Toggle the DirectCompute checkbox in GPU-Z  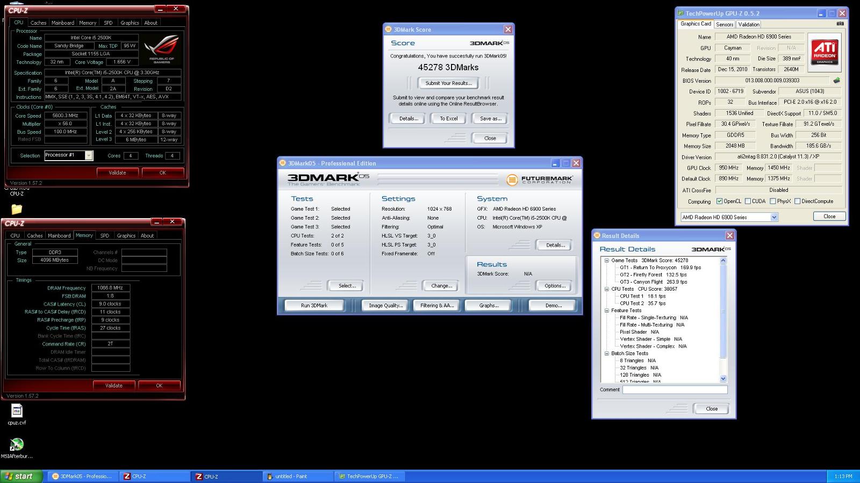pyautogui.click(x=798, y=201)
